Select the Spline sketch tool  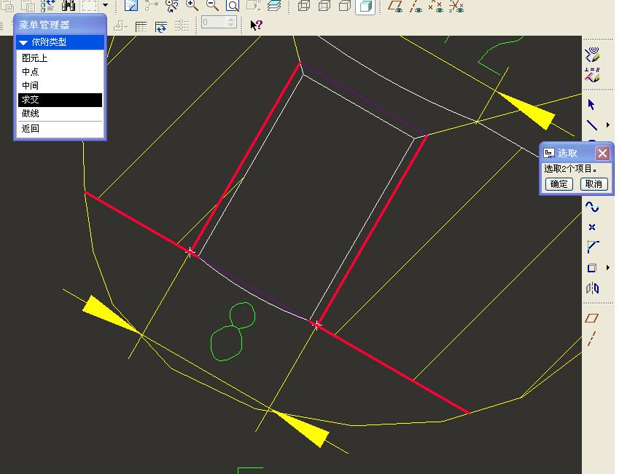point(592,207)
